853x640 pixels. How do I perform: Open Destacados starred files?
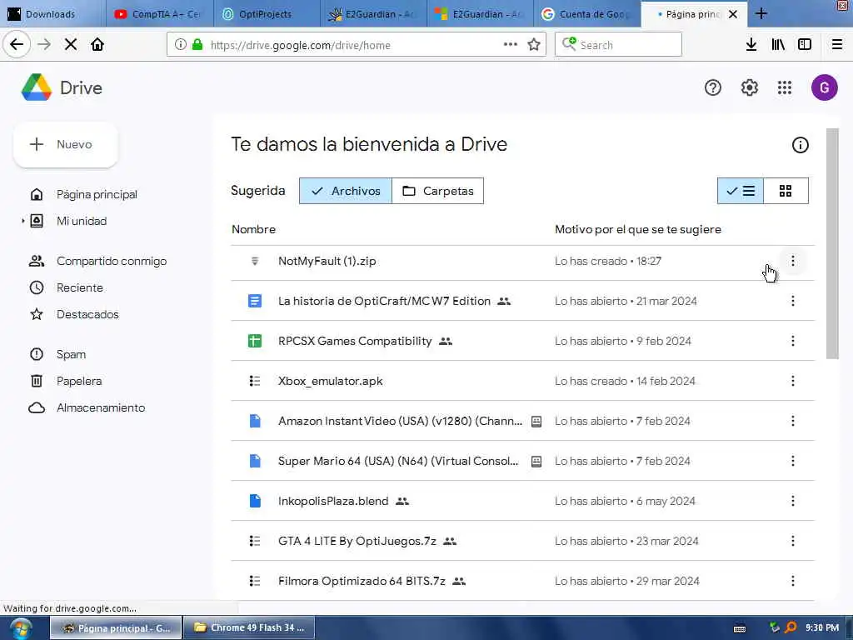click(x=87, y=314)
